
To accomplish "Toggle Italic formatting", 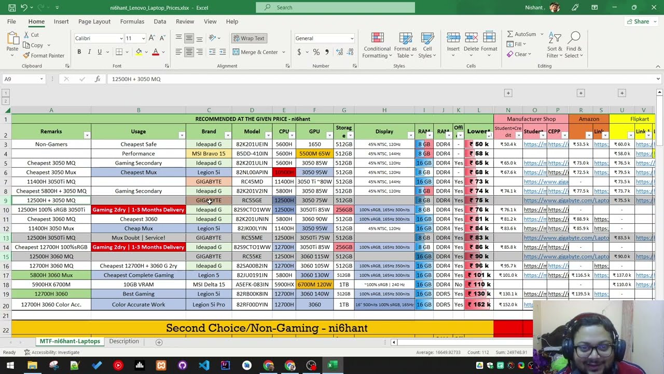I will click(89, 52).
